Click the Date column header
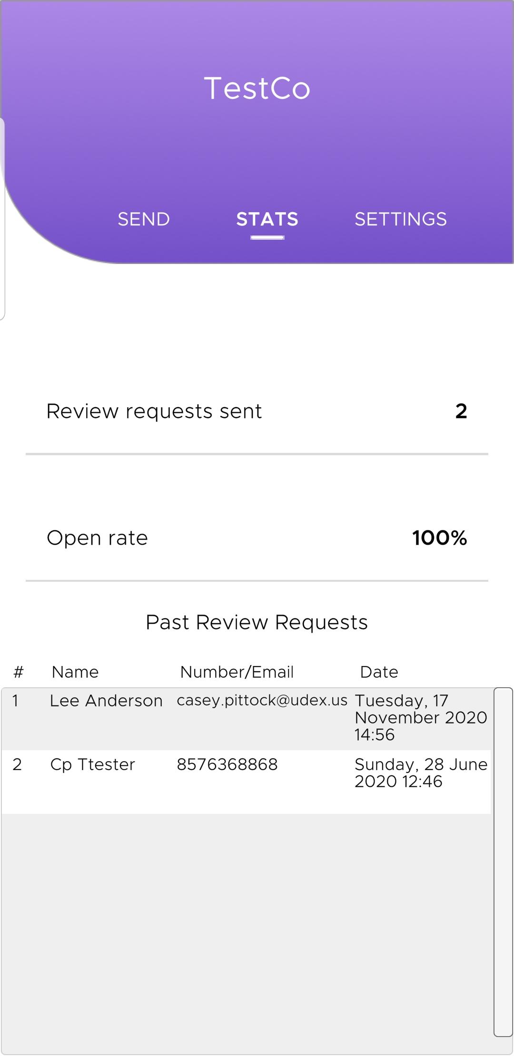This screenshot has height=1056, width=514. pyautogui.click(x=379, y=672)
